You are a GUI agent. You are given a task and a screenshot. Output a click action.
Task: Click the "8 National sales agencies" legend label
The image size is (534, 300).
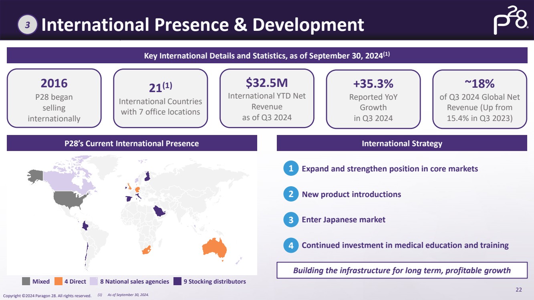click(x=134, y=282)
